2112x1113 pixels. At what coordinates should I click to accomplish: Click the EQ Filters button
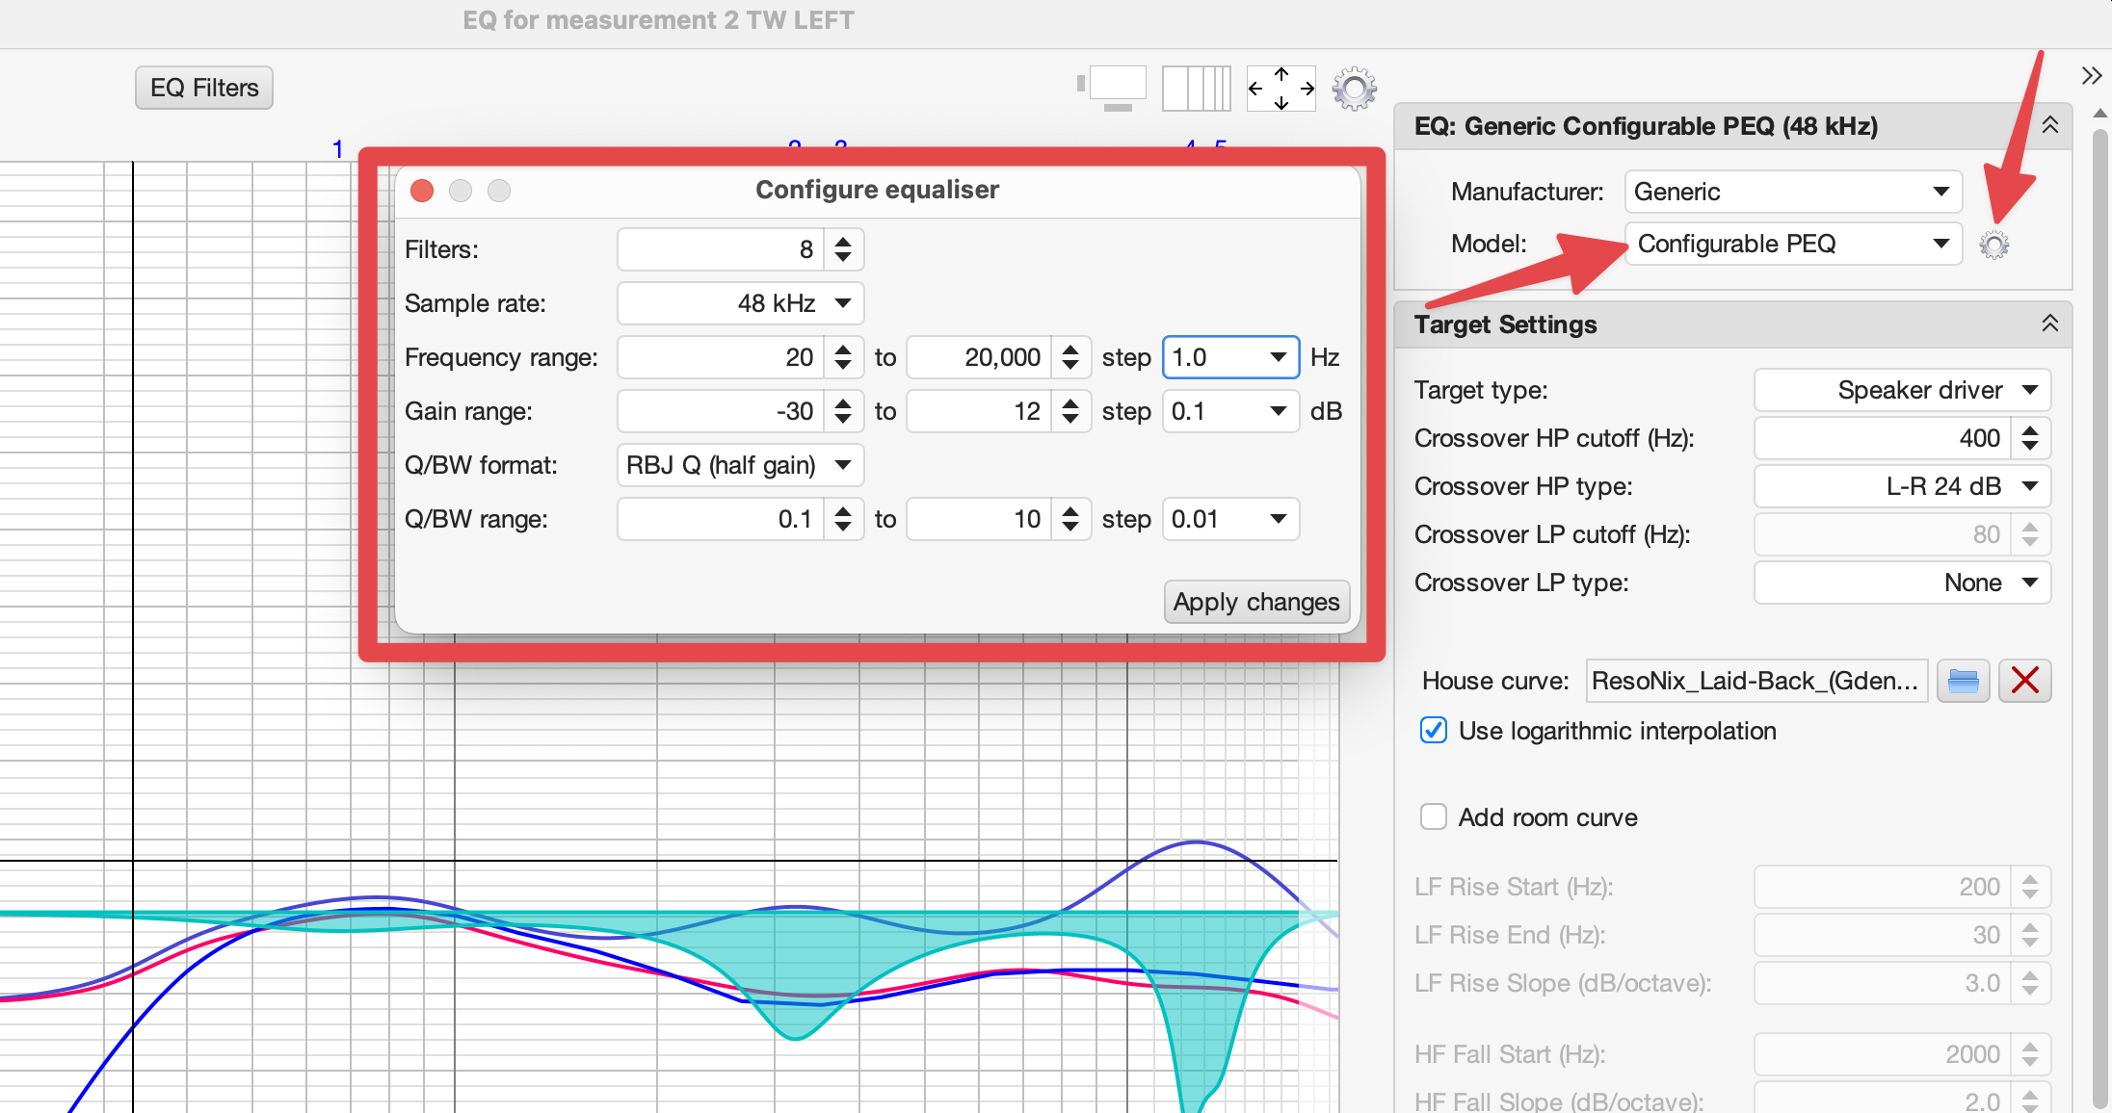click(204, 88)
